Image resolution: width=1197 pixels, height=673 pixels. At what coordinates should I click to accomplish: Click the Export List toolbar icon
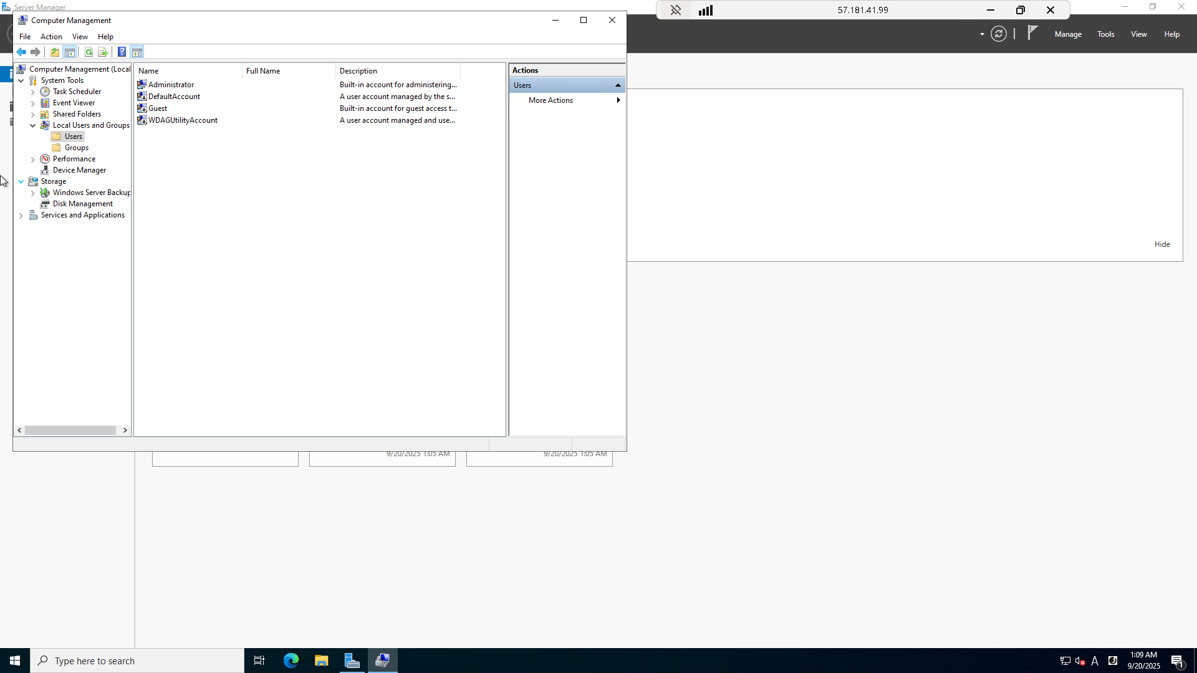pyautogui.click(x=103, y=52)
